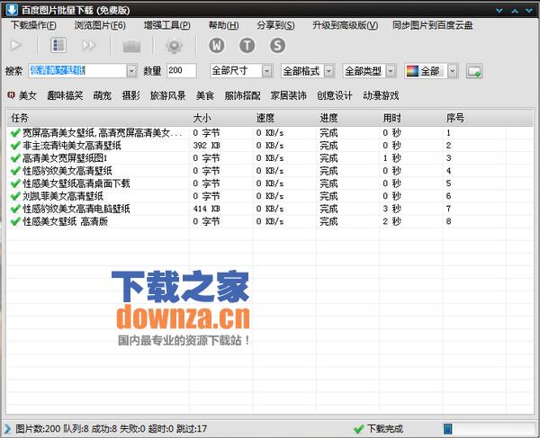Select the 旅游风景 category link
540x438 pixels.
[167, 95]
